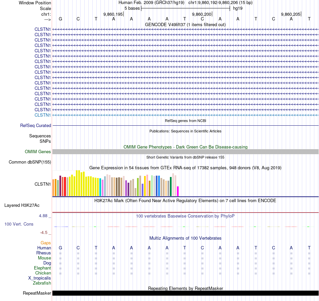319x301 pixels.
Task: Click the 9,860,195 ruler position marker
Action: 113,14
